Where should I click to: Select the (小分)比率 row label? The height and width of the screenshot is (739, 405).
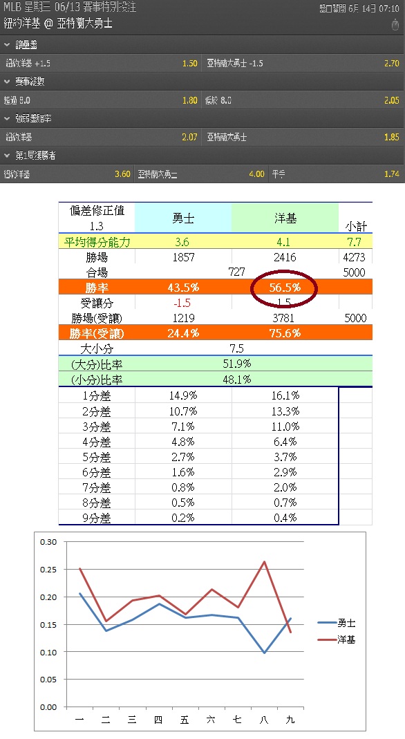click(x=97, y=380)
